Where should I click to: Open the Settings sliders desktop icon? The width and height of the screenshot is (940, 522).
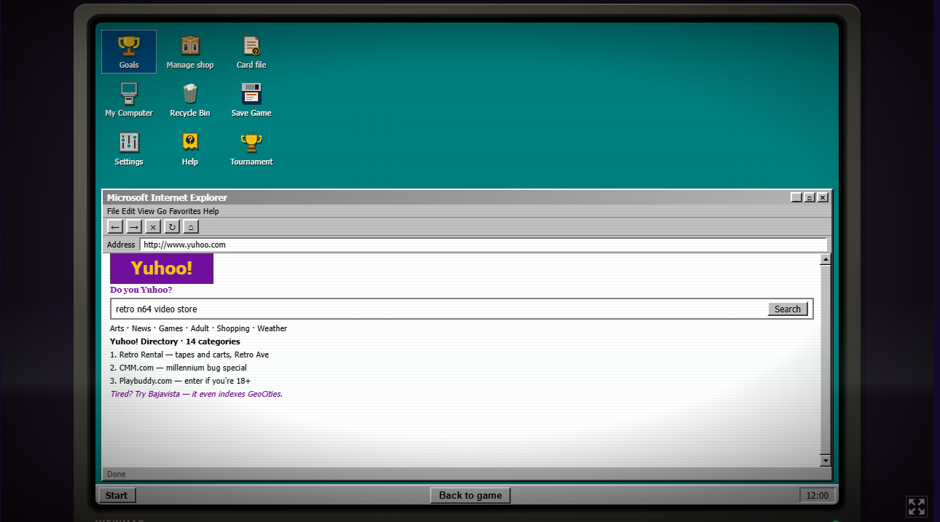(129, 149)
